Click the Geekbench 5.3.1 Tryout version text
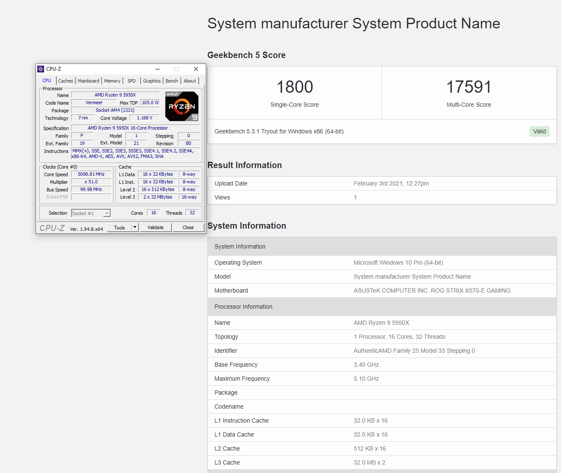The width and height of the screenshot is (561, 473). click(x=279, y=131)
